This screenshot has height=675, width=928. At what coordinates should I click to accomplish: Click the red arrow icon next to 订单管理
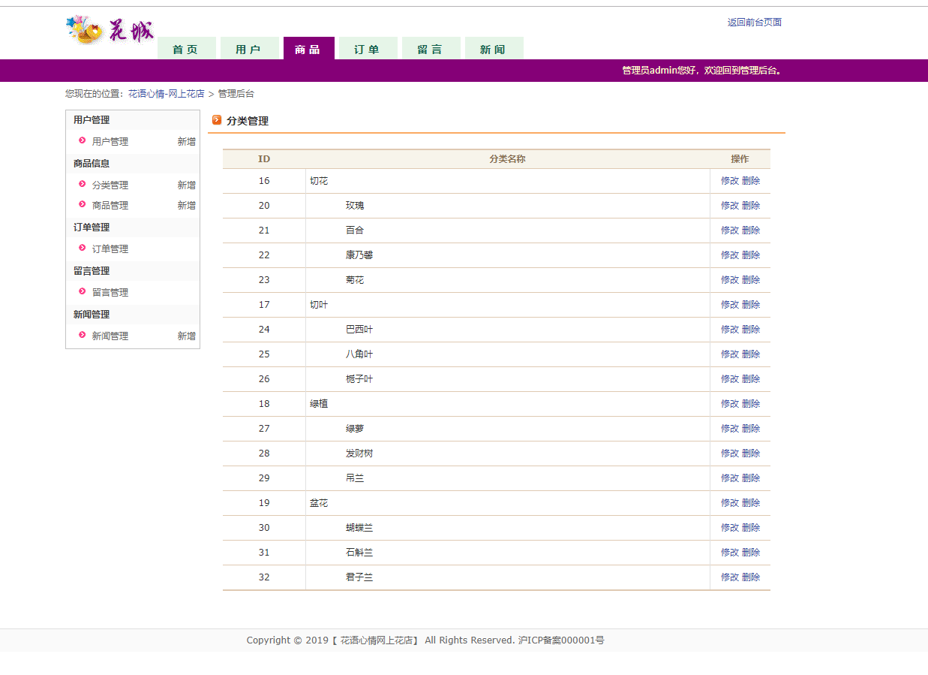tap(82, 249)
